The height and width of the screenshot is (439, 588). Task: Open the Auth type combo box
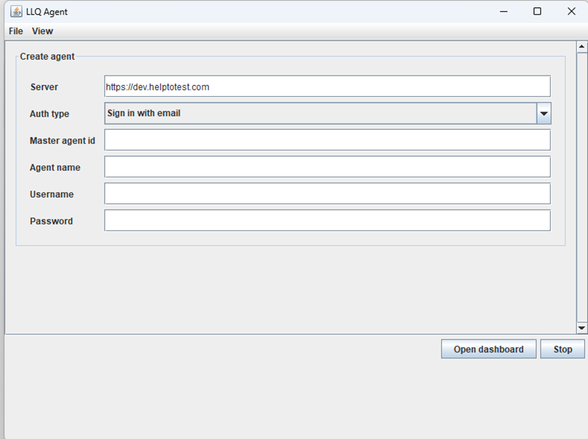(x=320, y=114)
